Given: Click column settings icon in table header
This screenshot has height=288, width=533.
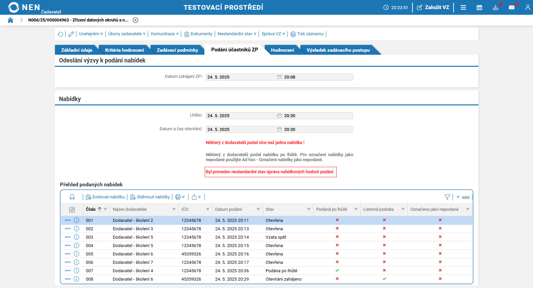Looking at the screenshot, I should click(x=72, y=209).
